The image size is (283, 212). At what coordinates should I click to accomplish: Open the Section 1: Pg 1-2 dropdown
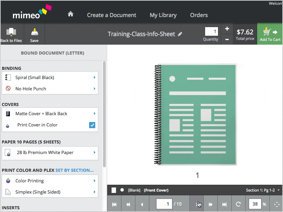pyautogui.click(x=263, y=190)
